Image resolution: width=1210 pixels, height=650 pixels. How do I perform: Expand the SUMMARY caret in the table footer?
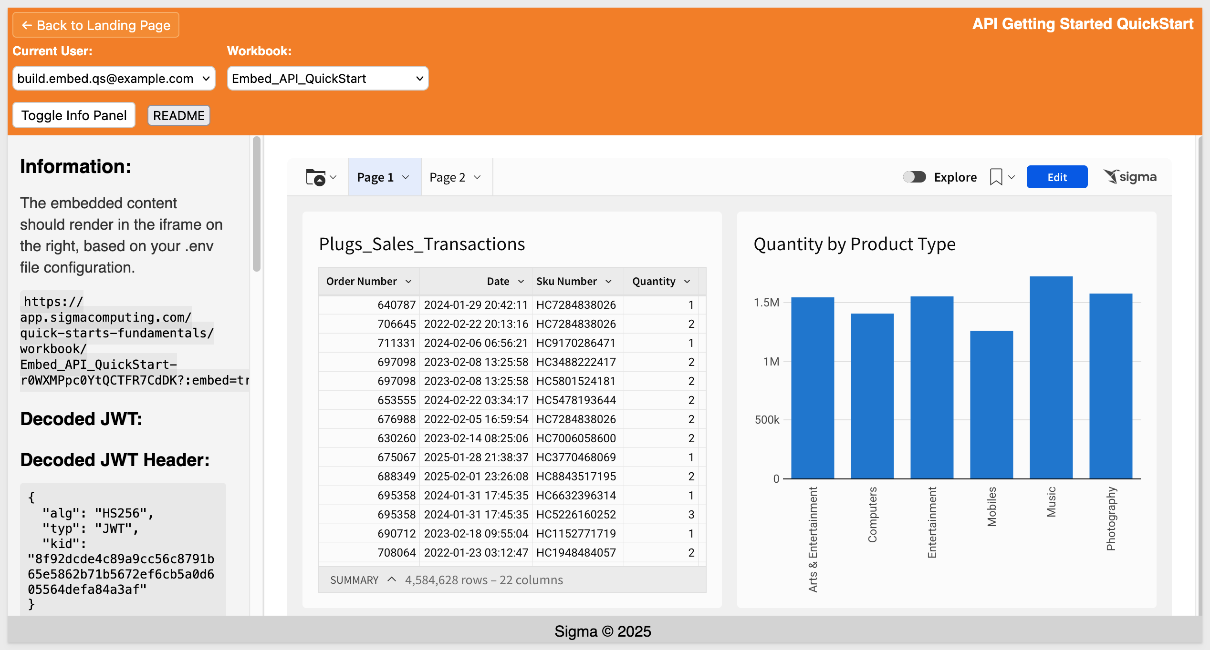[x=392, y=579]
